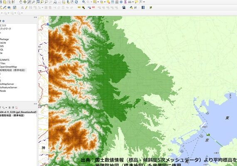Screen dimensions: 237x166
Task: Click Browser panel float/close buttons
Action: click(35, 17)
